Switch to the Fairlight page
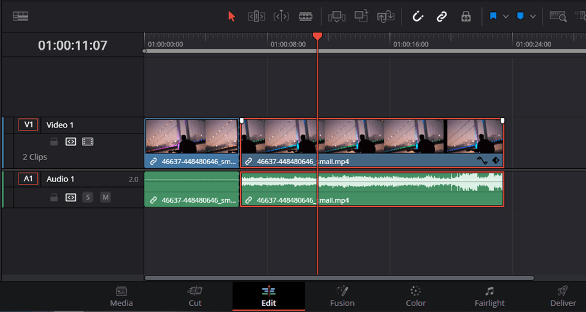The height and width of the screenshot is (312, 586). [490, 296]
